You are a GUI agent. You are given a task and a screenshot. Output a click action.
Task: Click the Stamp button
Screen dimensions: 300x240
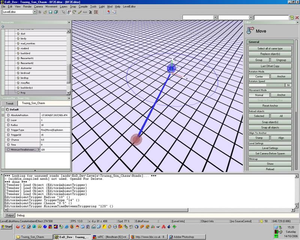point(259,138)
